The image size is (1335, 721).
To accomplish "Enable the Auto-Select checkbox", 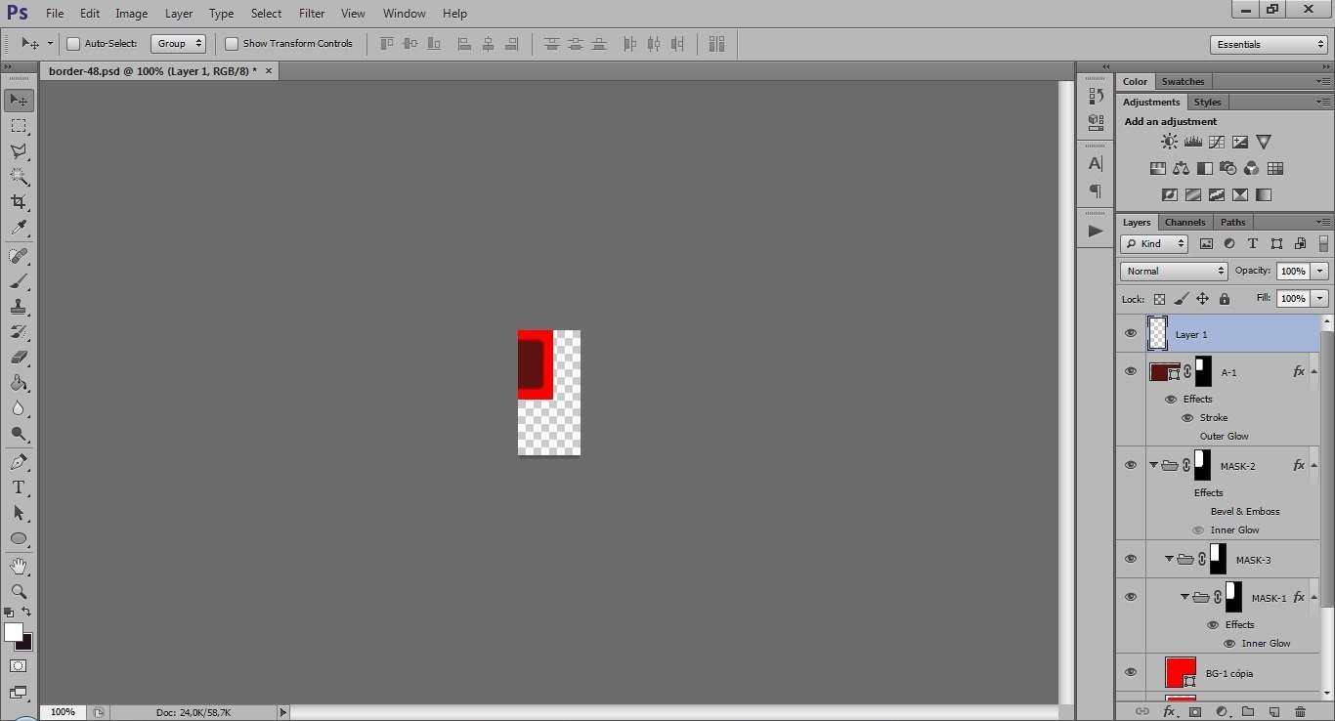I will tap(73, 44).
